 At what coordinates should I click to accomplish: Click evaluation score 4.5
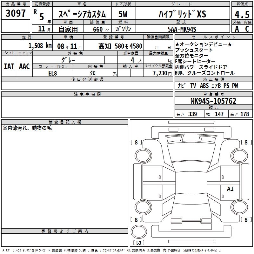(242, 14)
